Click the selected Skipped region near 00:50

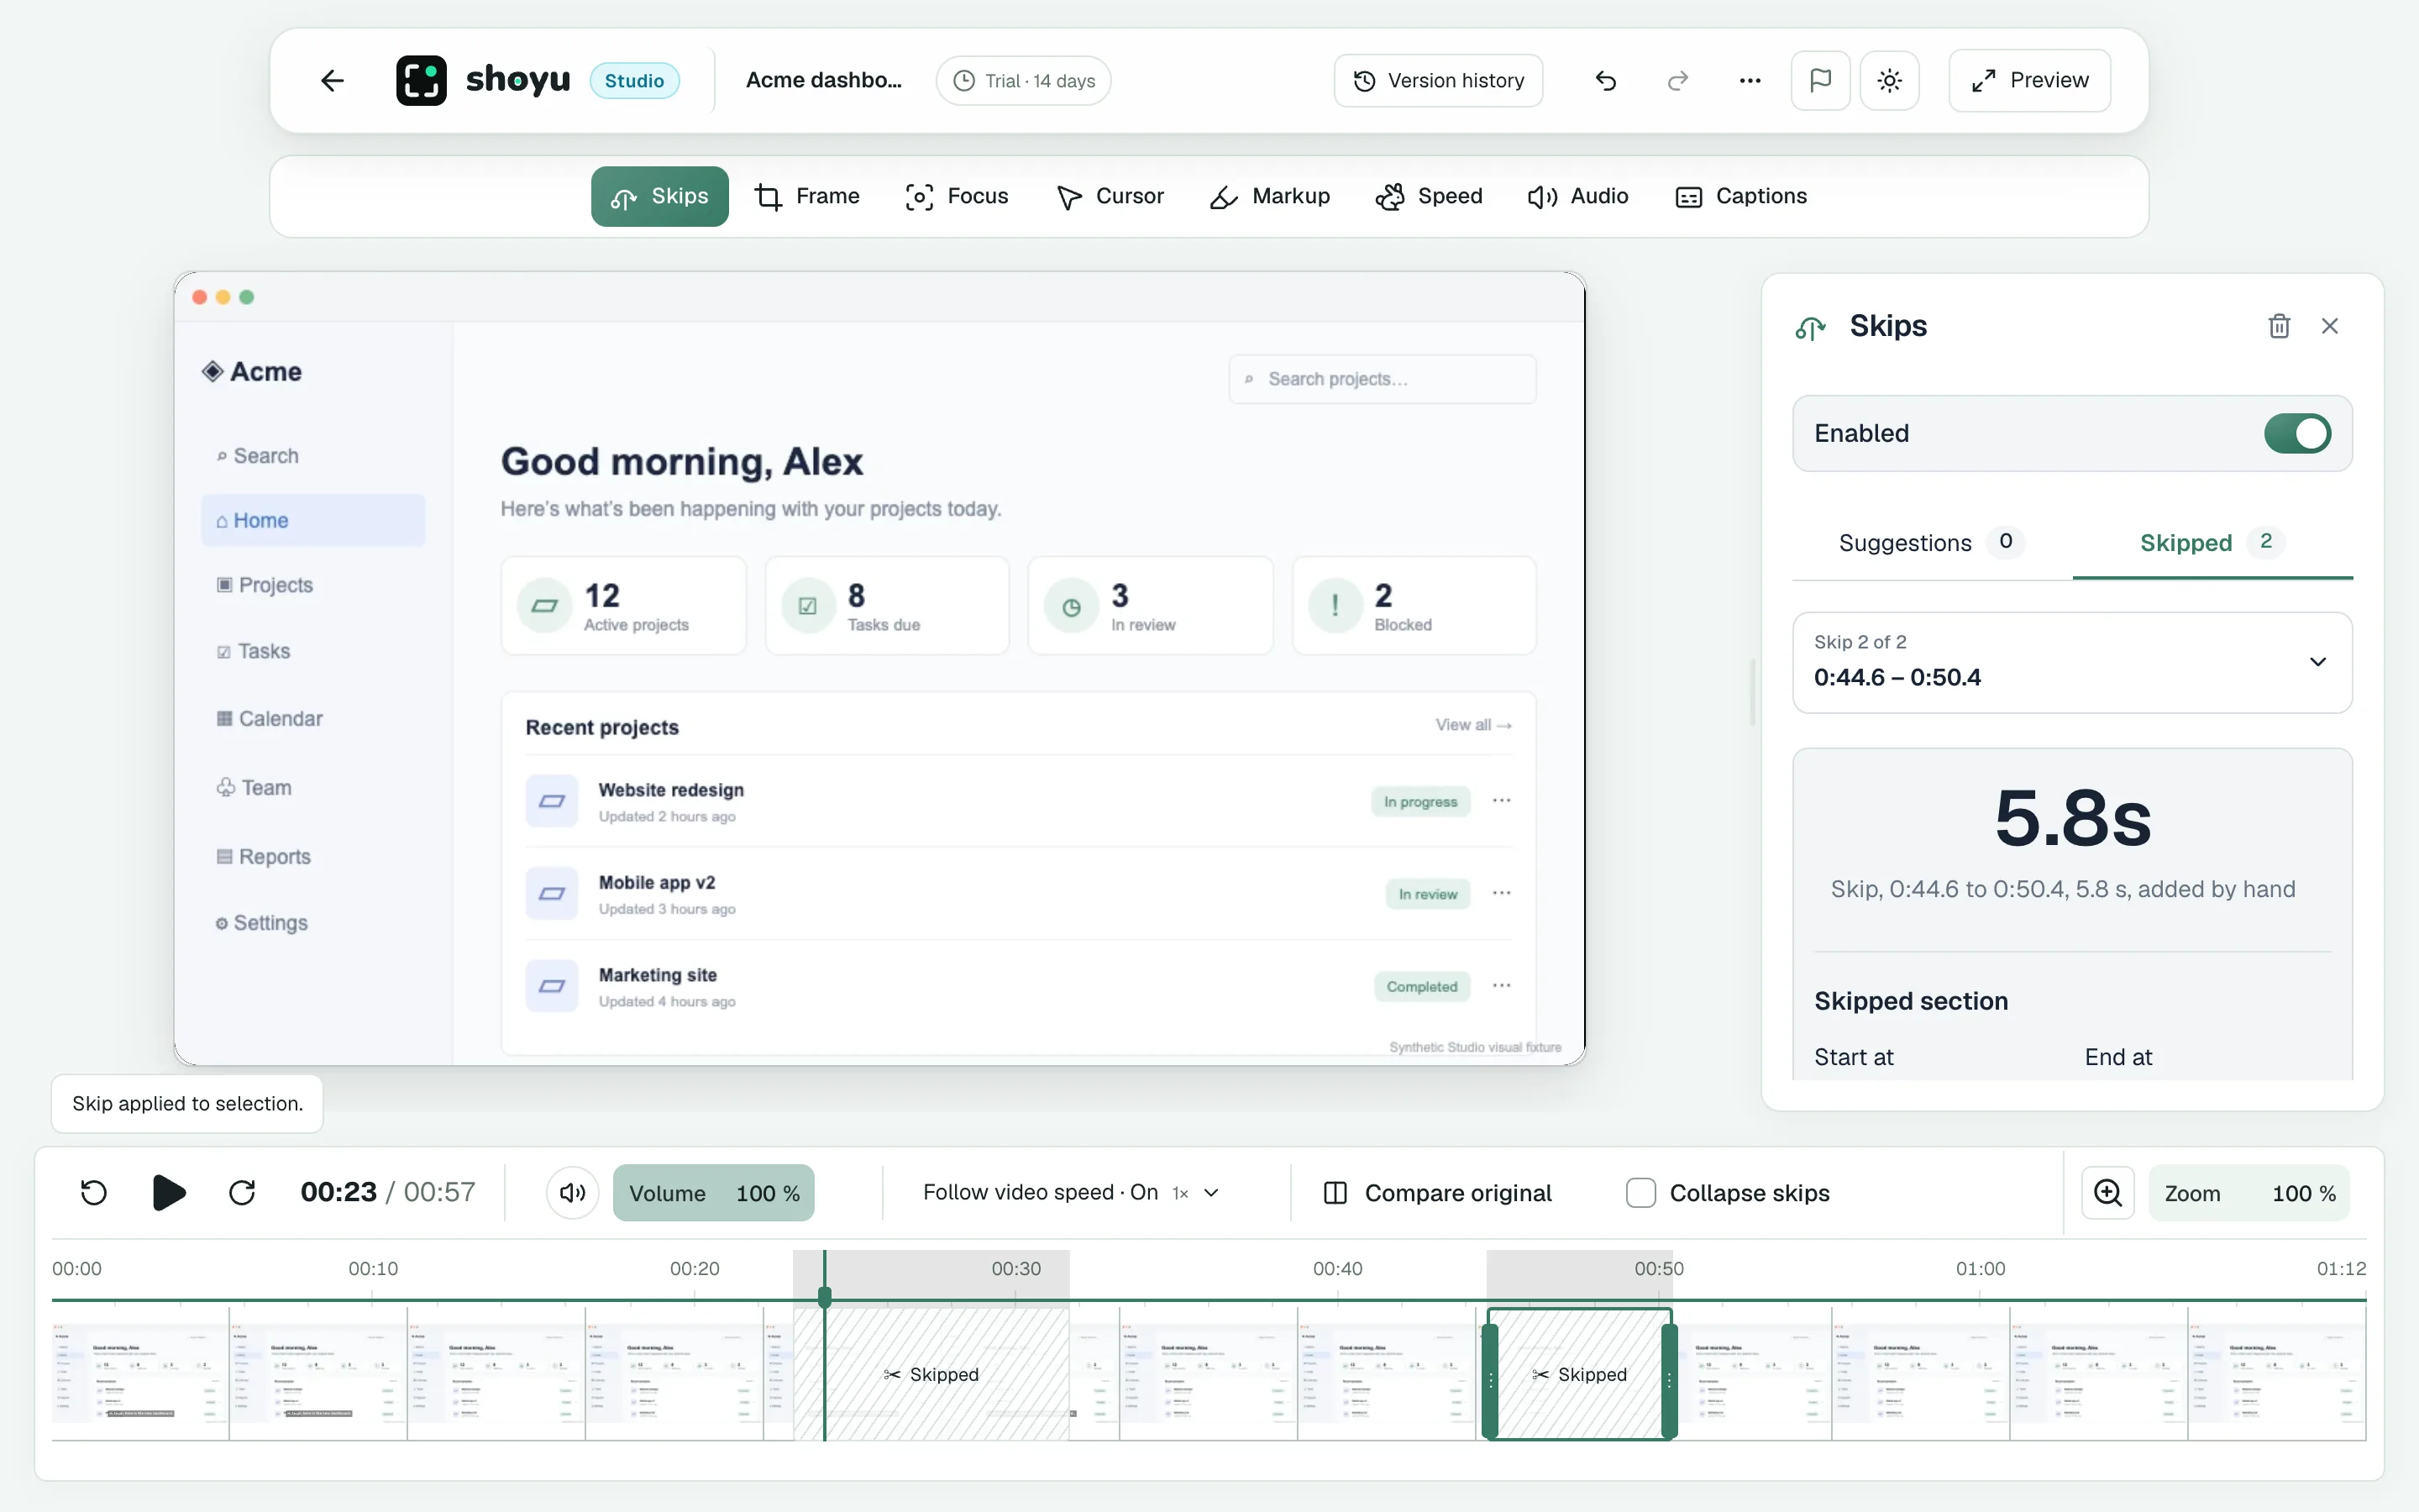[x=1579, y=1374]
